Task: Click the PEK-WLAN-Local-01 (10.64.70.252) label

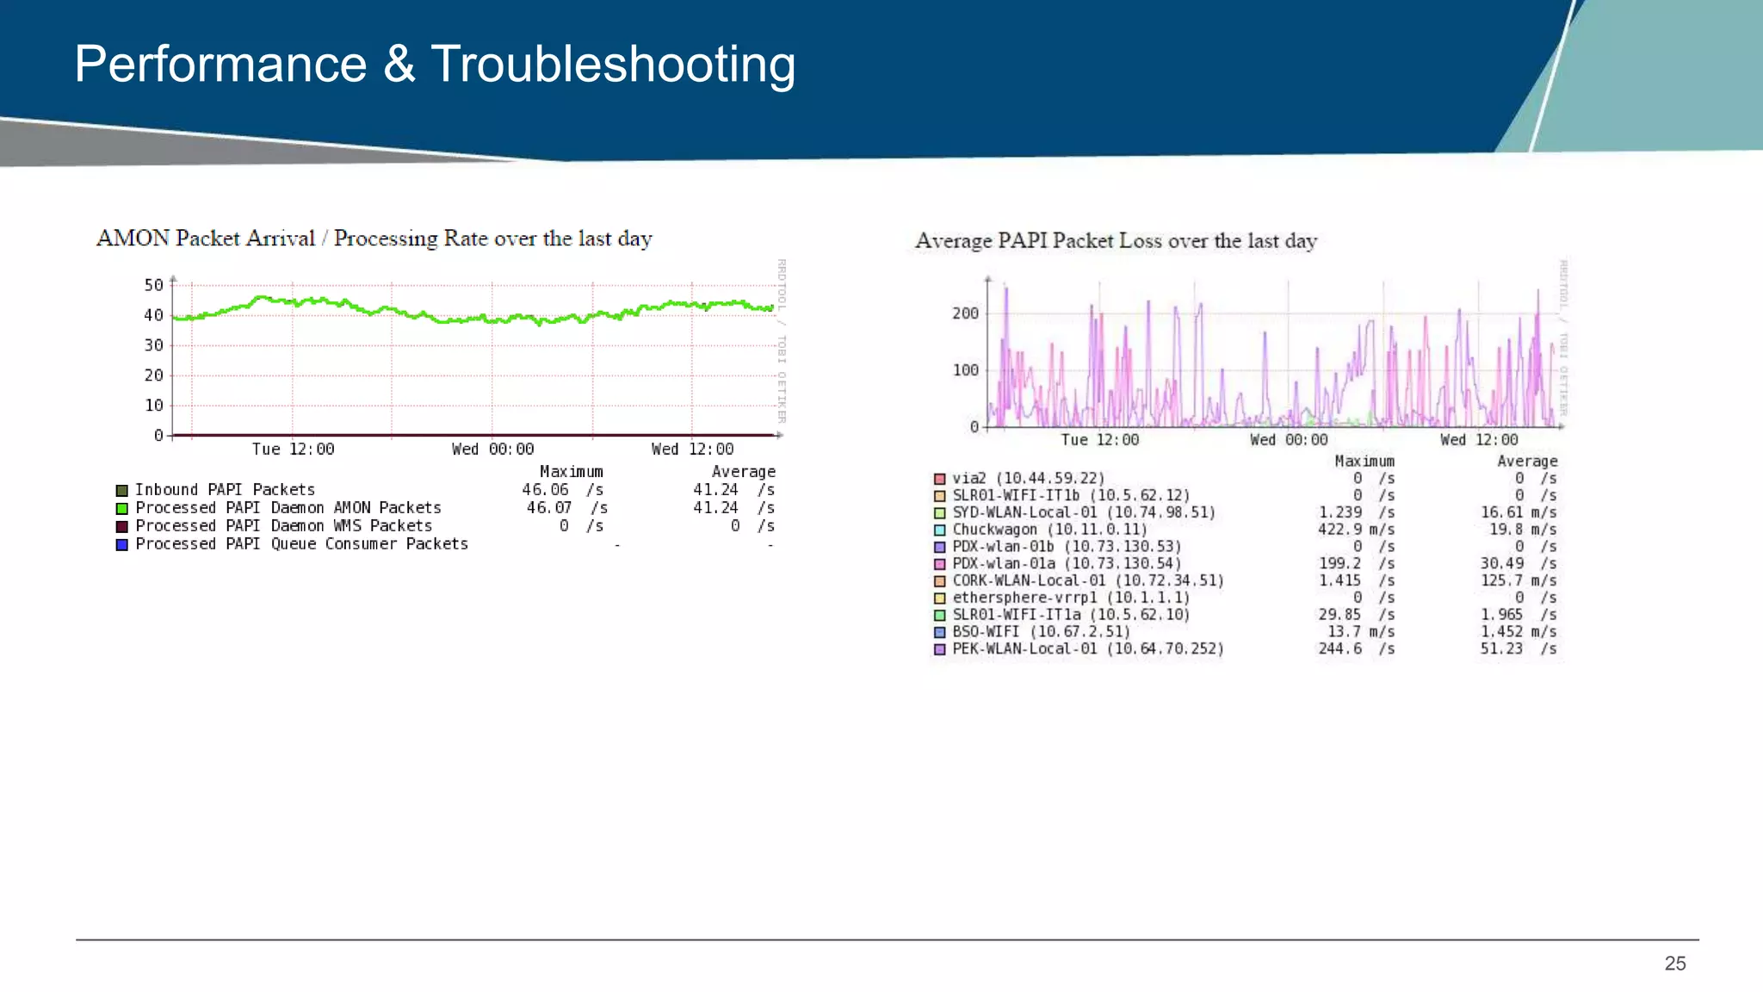Action: point(1088,649)
